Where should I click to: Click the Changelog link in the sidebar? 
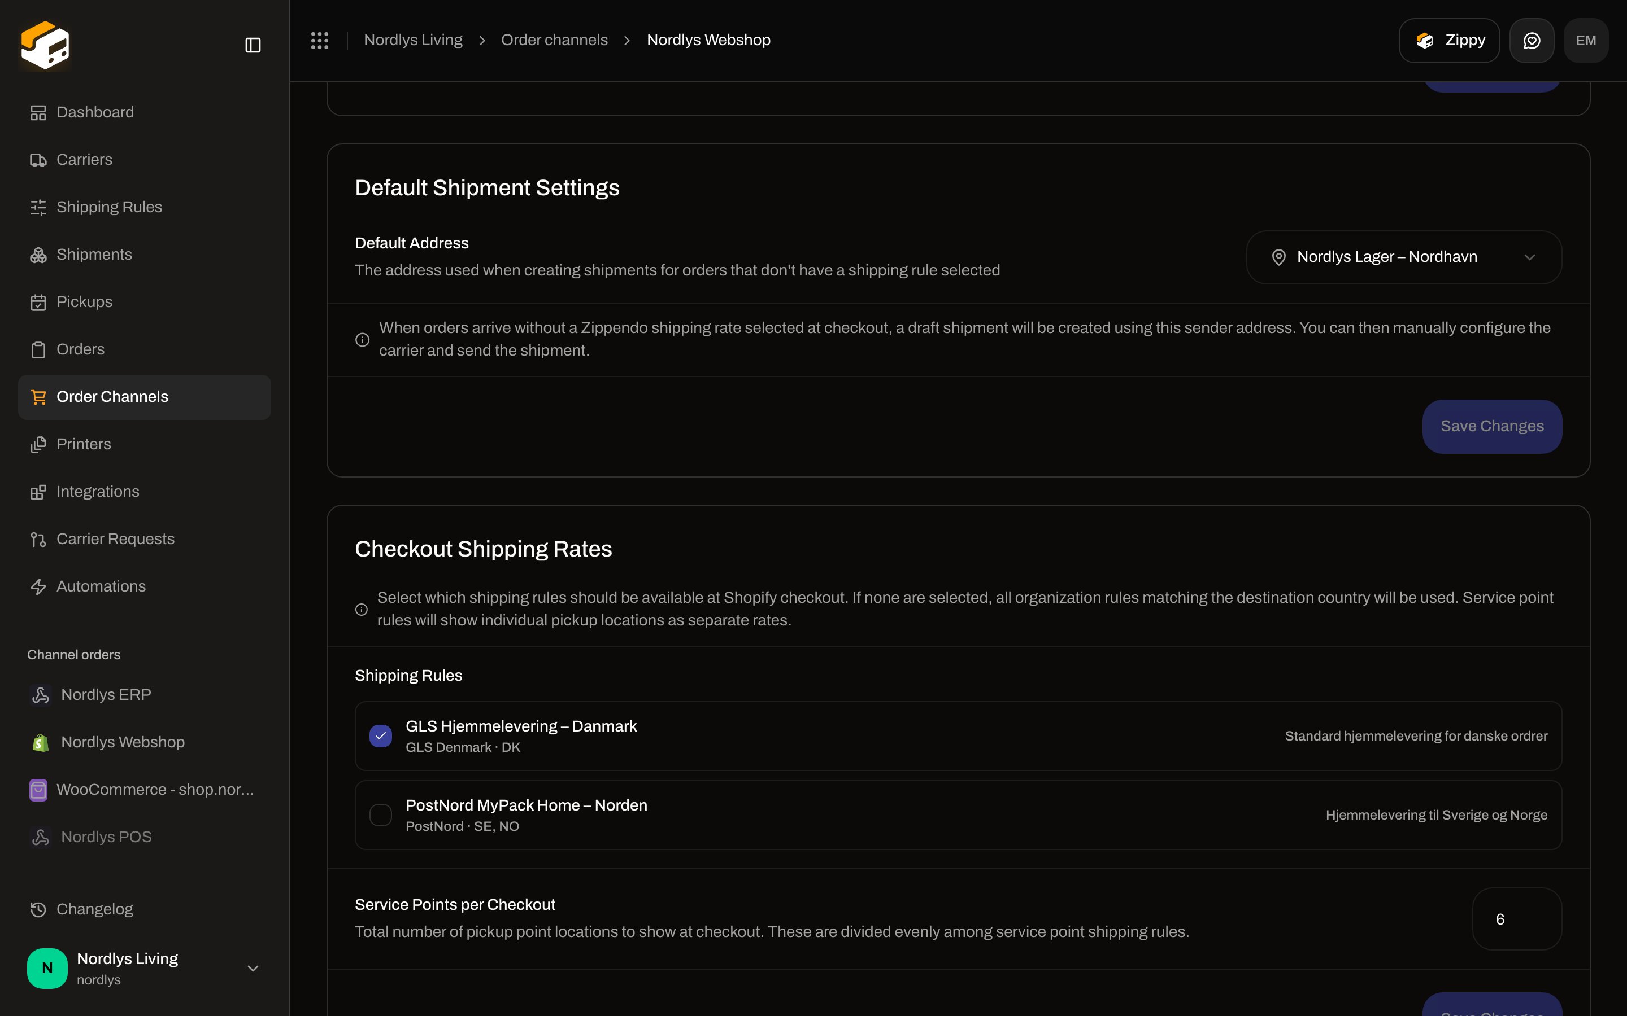click(x=145, y=909)
